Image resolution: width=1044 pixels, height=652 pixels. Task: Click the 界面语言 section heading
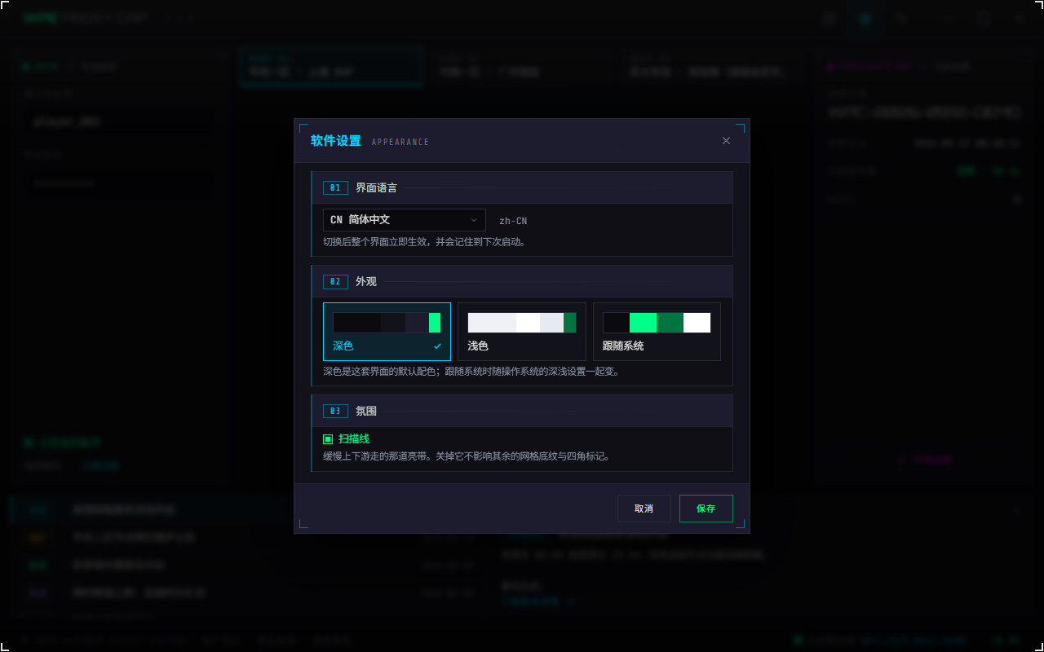376,187
